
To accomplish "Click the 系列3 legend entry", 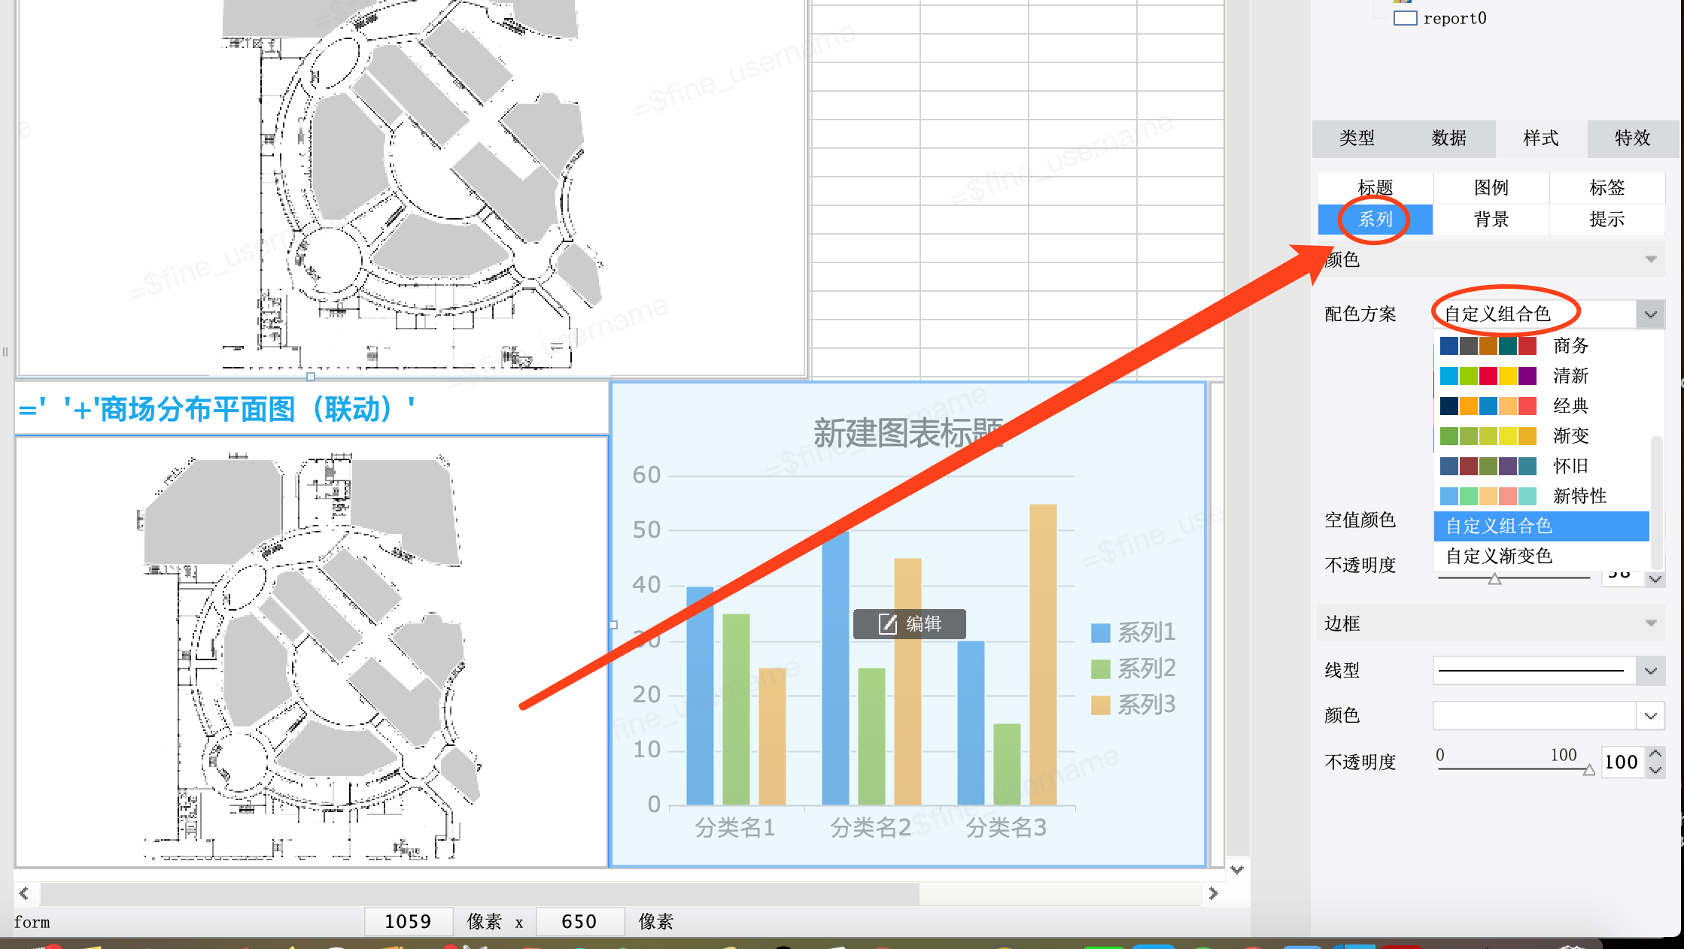I will [x=1133, y=705].
